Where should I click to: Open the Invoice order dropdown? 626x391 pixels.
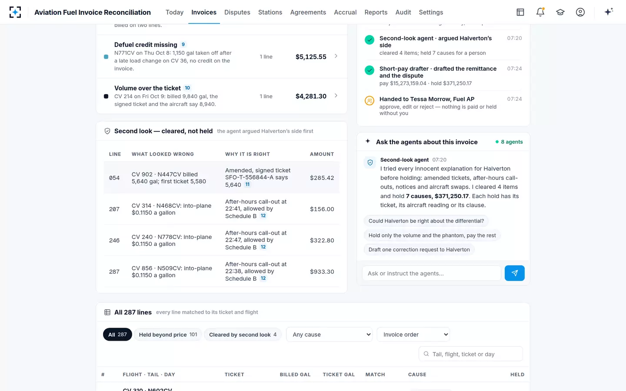pyautogui.click(x=413, y=335)
